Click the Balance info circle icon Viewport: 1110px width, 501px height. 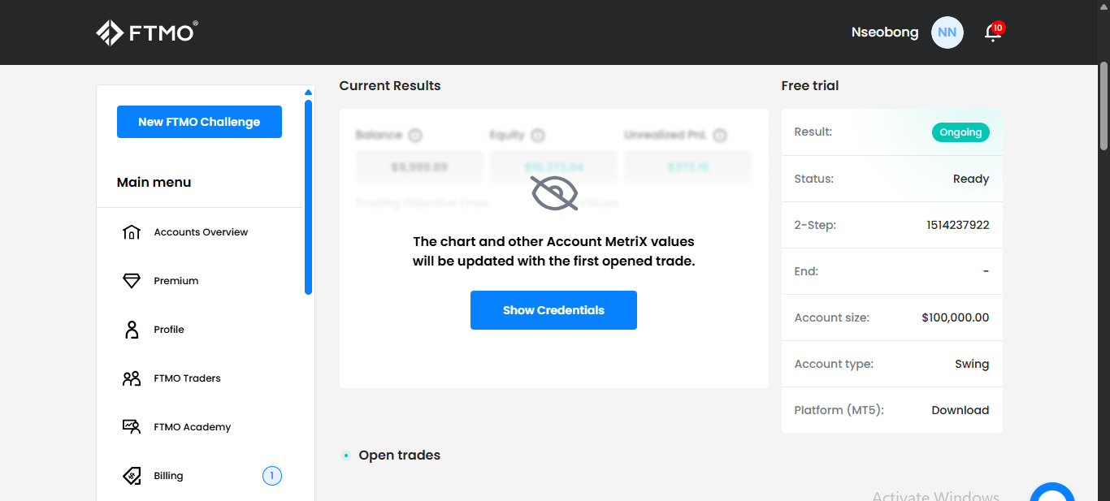pos(415,136)
